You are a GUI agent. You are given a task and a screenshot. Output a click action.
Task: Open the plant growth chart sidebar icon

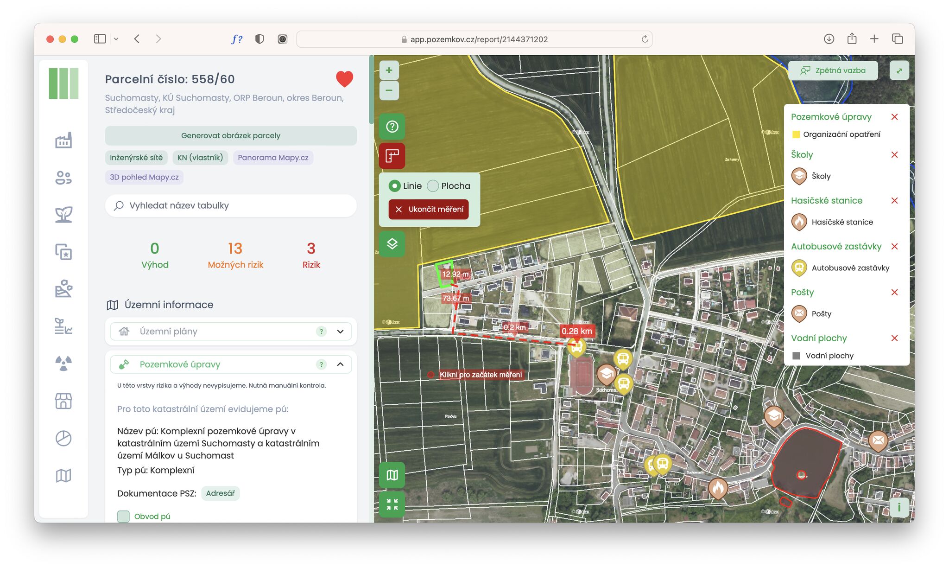coord(63,326)
